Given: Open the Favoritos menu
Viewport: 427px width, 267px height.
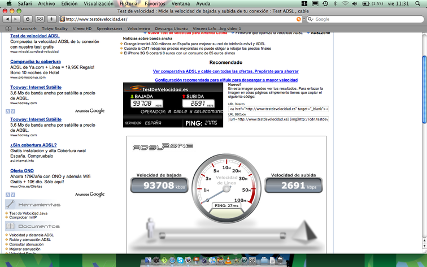Looking at the screenshot, I should 155,3.
